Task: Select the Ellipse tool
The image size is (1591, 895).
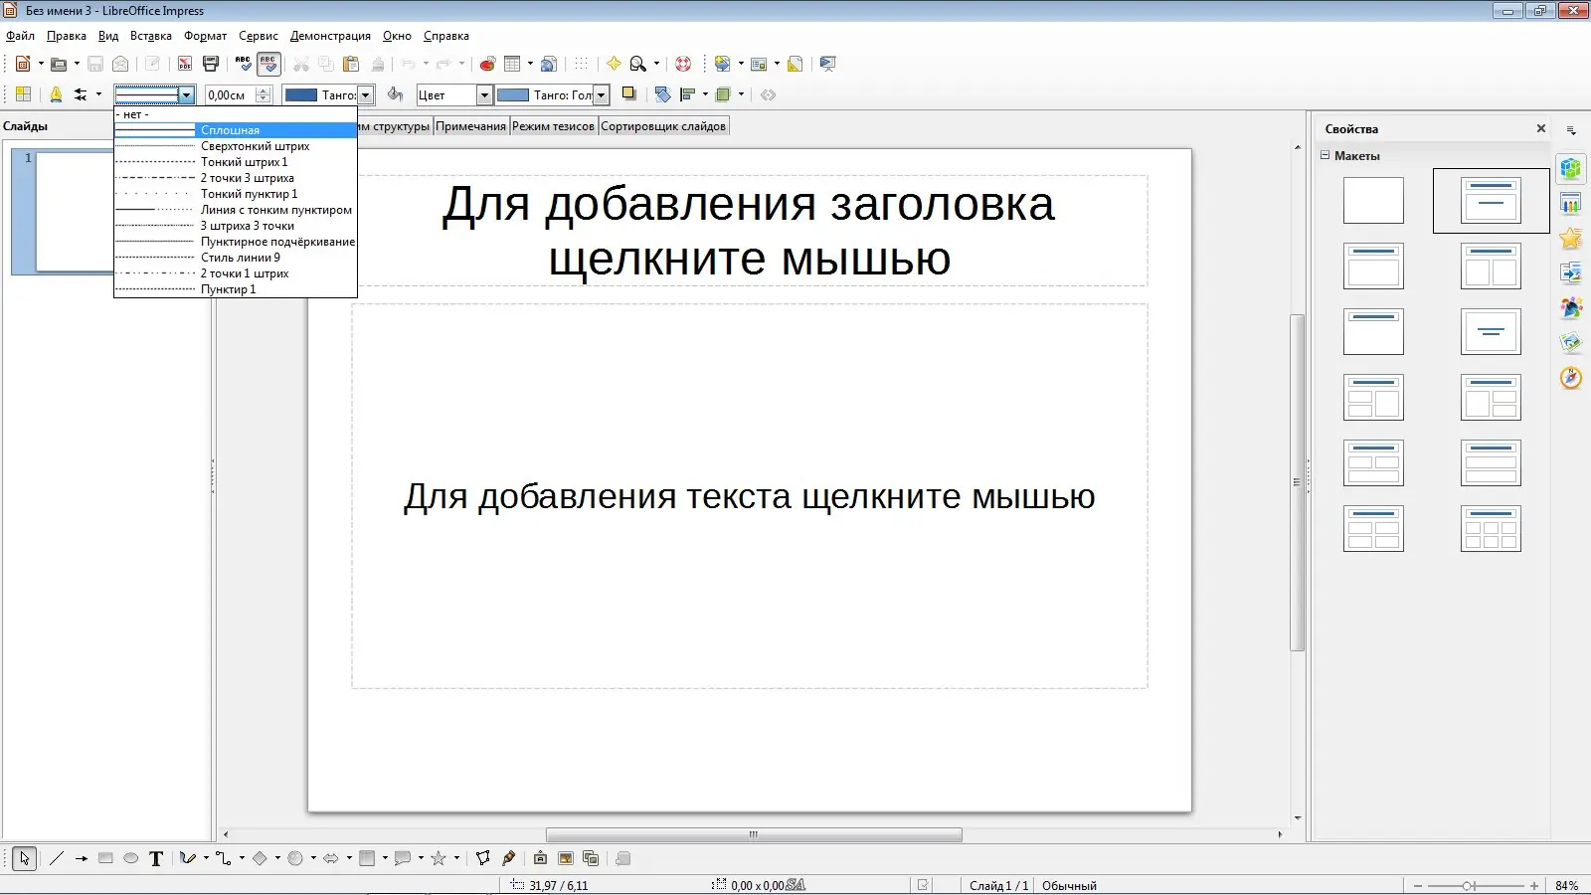Action: click(x=128, y=857)
